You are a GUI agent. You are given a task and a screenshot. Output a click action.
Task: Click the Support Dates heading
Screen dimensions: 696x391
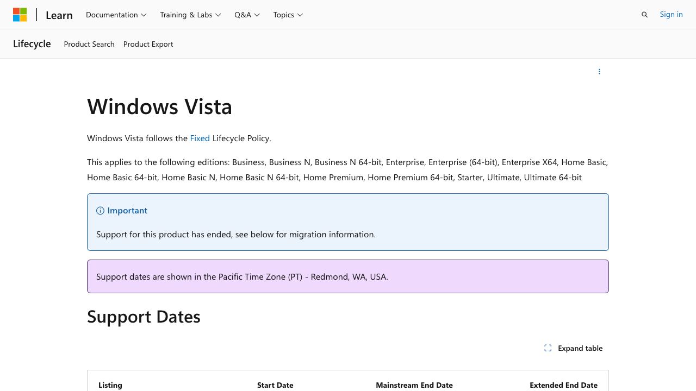(144, 317)
